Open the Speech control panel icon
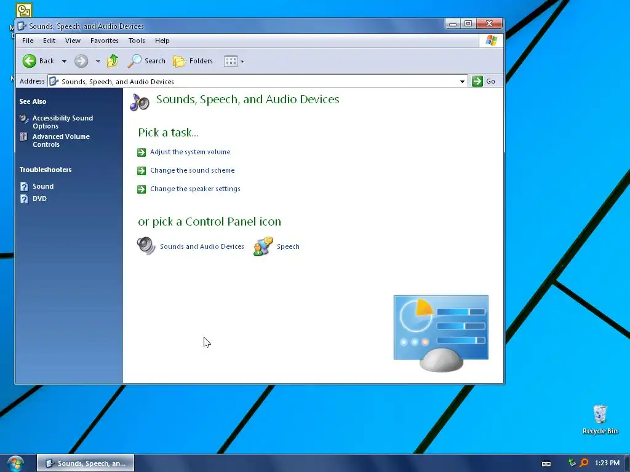This screenshot has height=472, width=630. click(263, 246)
